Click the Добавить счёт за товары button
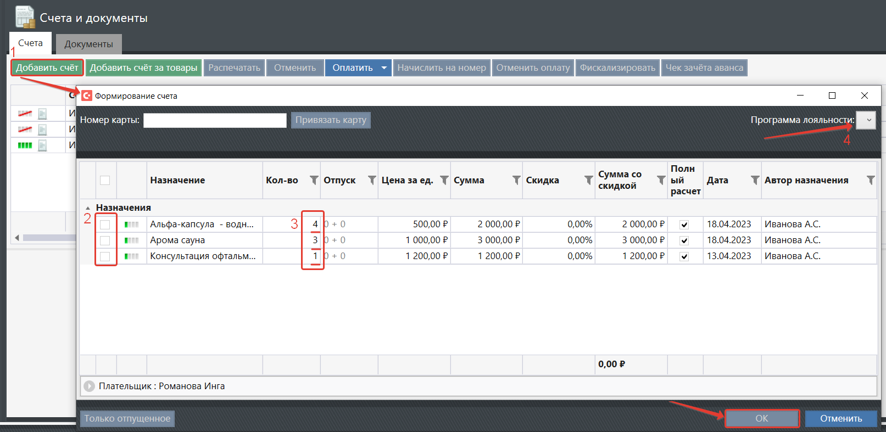 [143, 68]
